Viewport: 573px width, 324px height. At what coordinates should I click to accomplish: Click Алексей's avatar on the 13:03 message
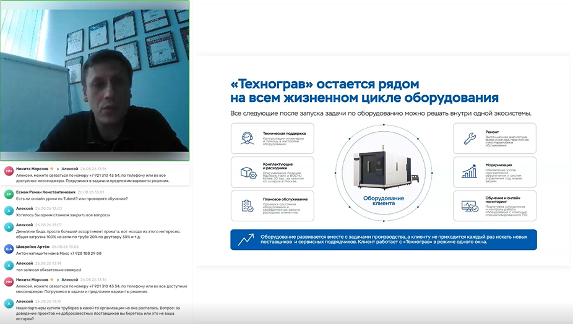[9, 210]
